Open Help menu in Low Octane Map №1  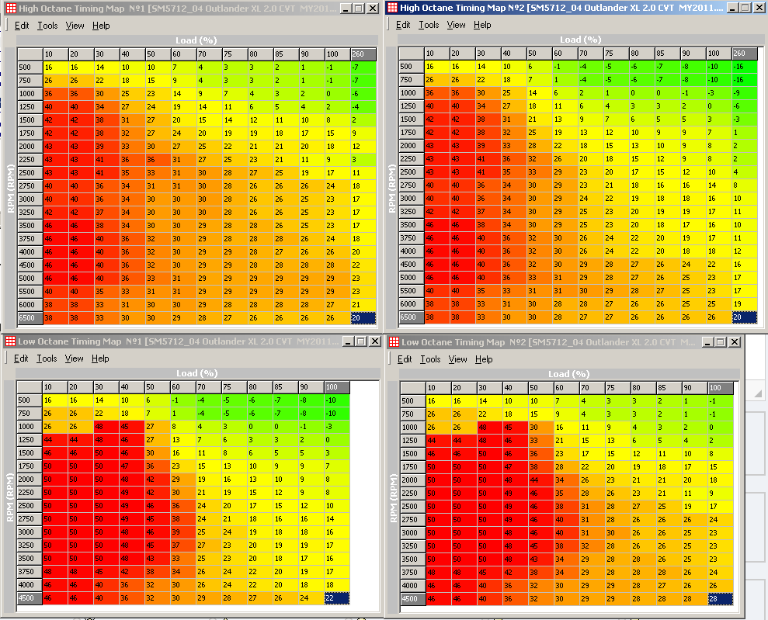coord(100,358)
